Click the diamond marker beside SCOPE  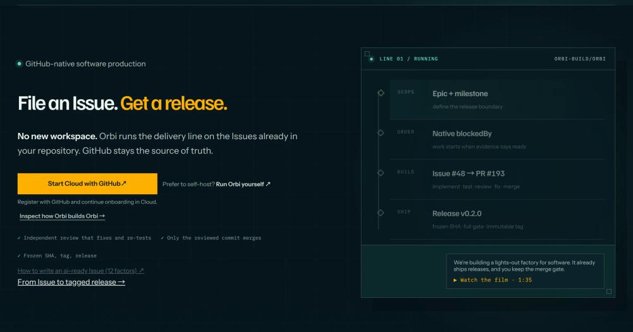[380, 93]
